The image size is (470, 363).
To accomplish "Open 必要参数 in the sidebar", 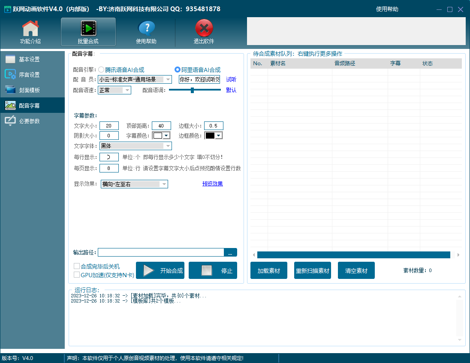I will 32,121.
